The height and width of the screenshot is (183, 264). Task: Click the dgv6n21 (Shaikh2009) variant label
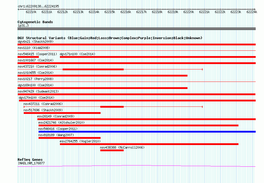click(x=36, y=42)
